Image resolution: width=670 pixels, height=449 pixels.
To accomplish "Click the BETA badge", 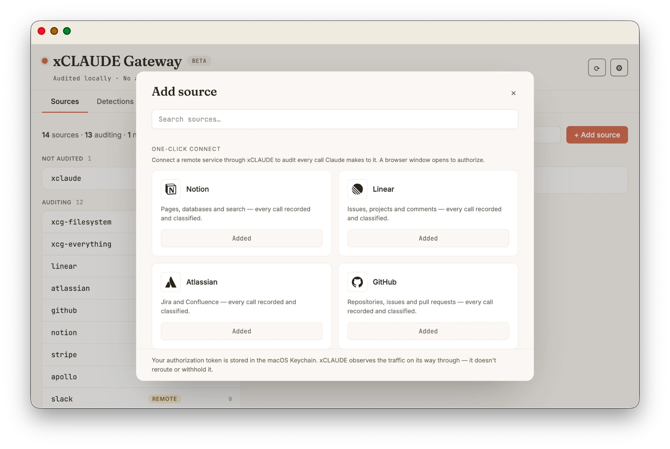I will [199, 61].
